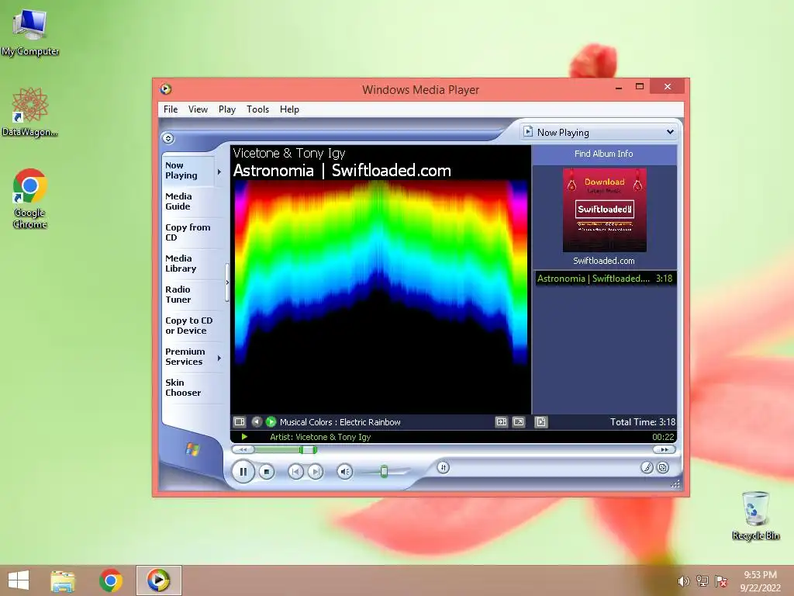Viewport: 794px width, 596px height.
Task: Open the Windows Start button
Action: tap(19, 580)
